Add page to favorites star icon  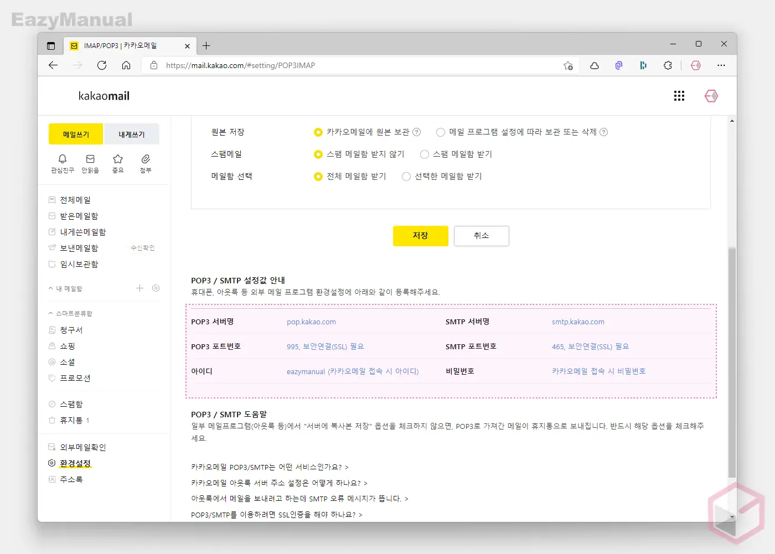pos(568,65)
